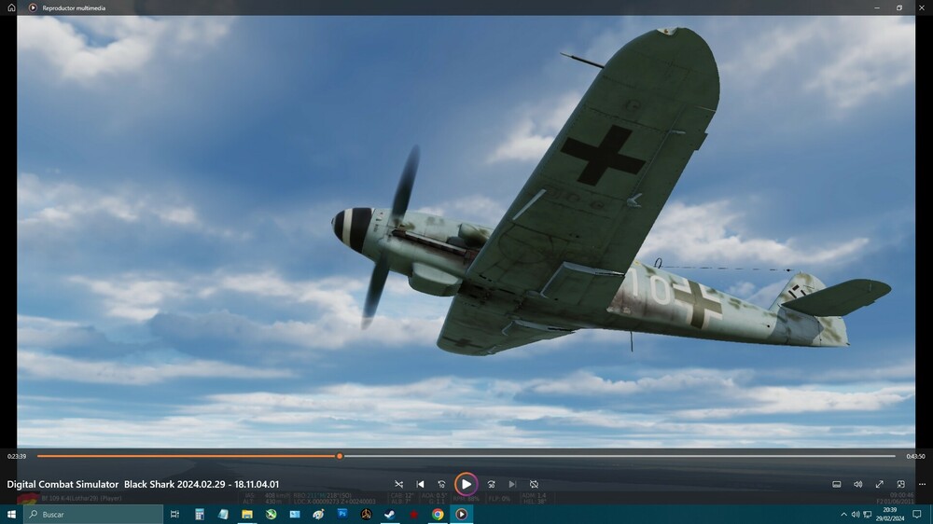Skip to the next track
The height and width of the screenshot is (524, 933).
(x=512, y=485)
